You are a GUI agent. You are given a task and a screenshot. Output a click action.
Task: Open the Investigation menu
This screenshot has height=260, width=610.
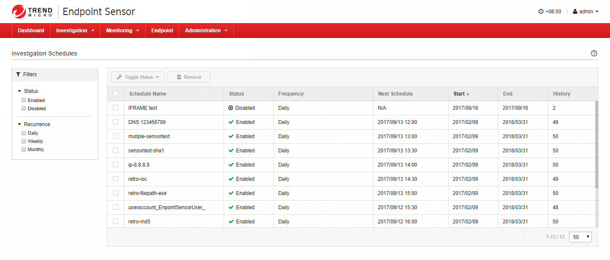(75, 31)
